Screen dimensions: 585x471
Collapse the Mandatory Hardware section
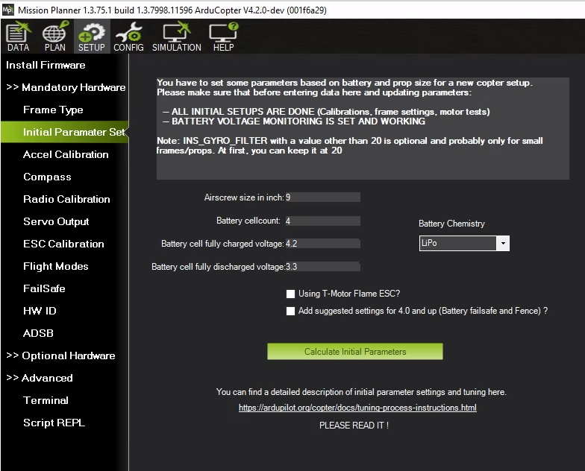pos(66,87)
